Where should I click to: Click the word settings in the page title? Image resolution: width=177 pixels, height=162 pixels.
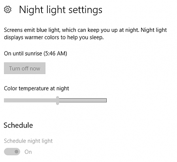(x=85, y=10)
